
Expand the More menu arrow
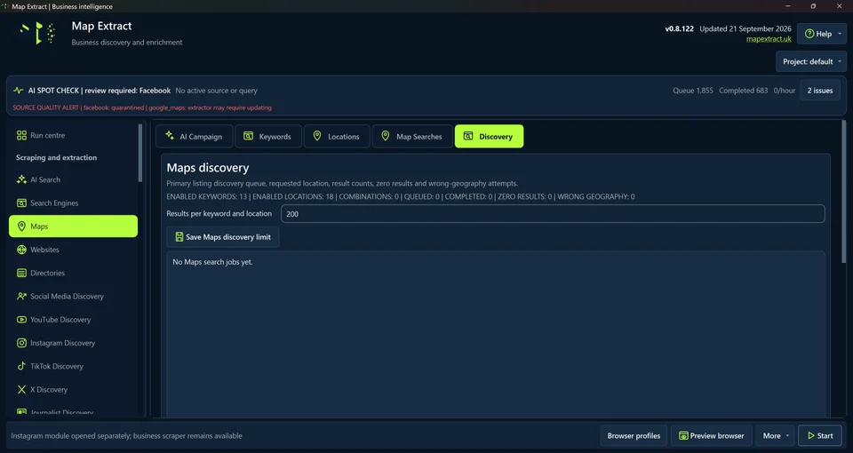pyautogui.click(x=787, y=435)
